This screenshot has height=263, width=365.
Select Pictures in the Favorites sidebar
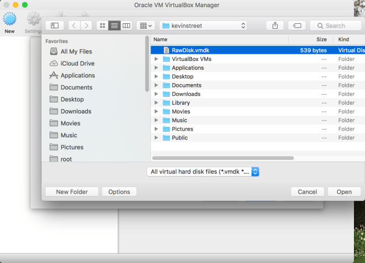click(x=72, y=147)
